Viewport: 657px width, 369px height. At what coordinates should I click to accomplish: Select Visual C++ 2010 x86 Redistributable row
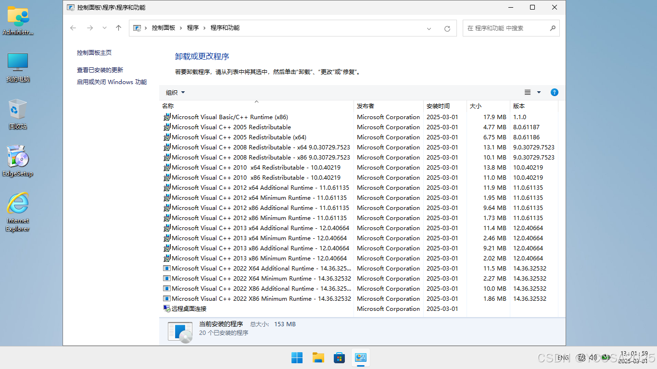click(x=358, y=177)
